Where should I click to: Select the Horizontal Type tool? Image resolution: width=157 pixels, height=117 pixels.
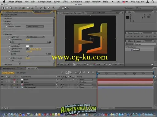tap(36, 8)
